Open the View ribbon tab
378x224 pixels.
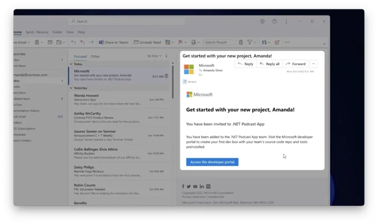70,32
